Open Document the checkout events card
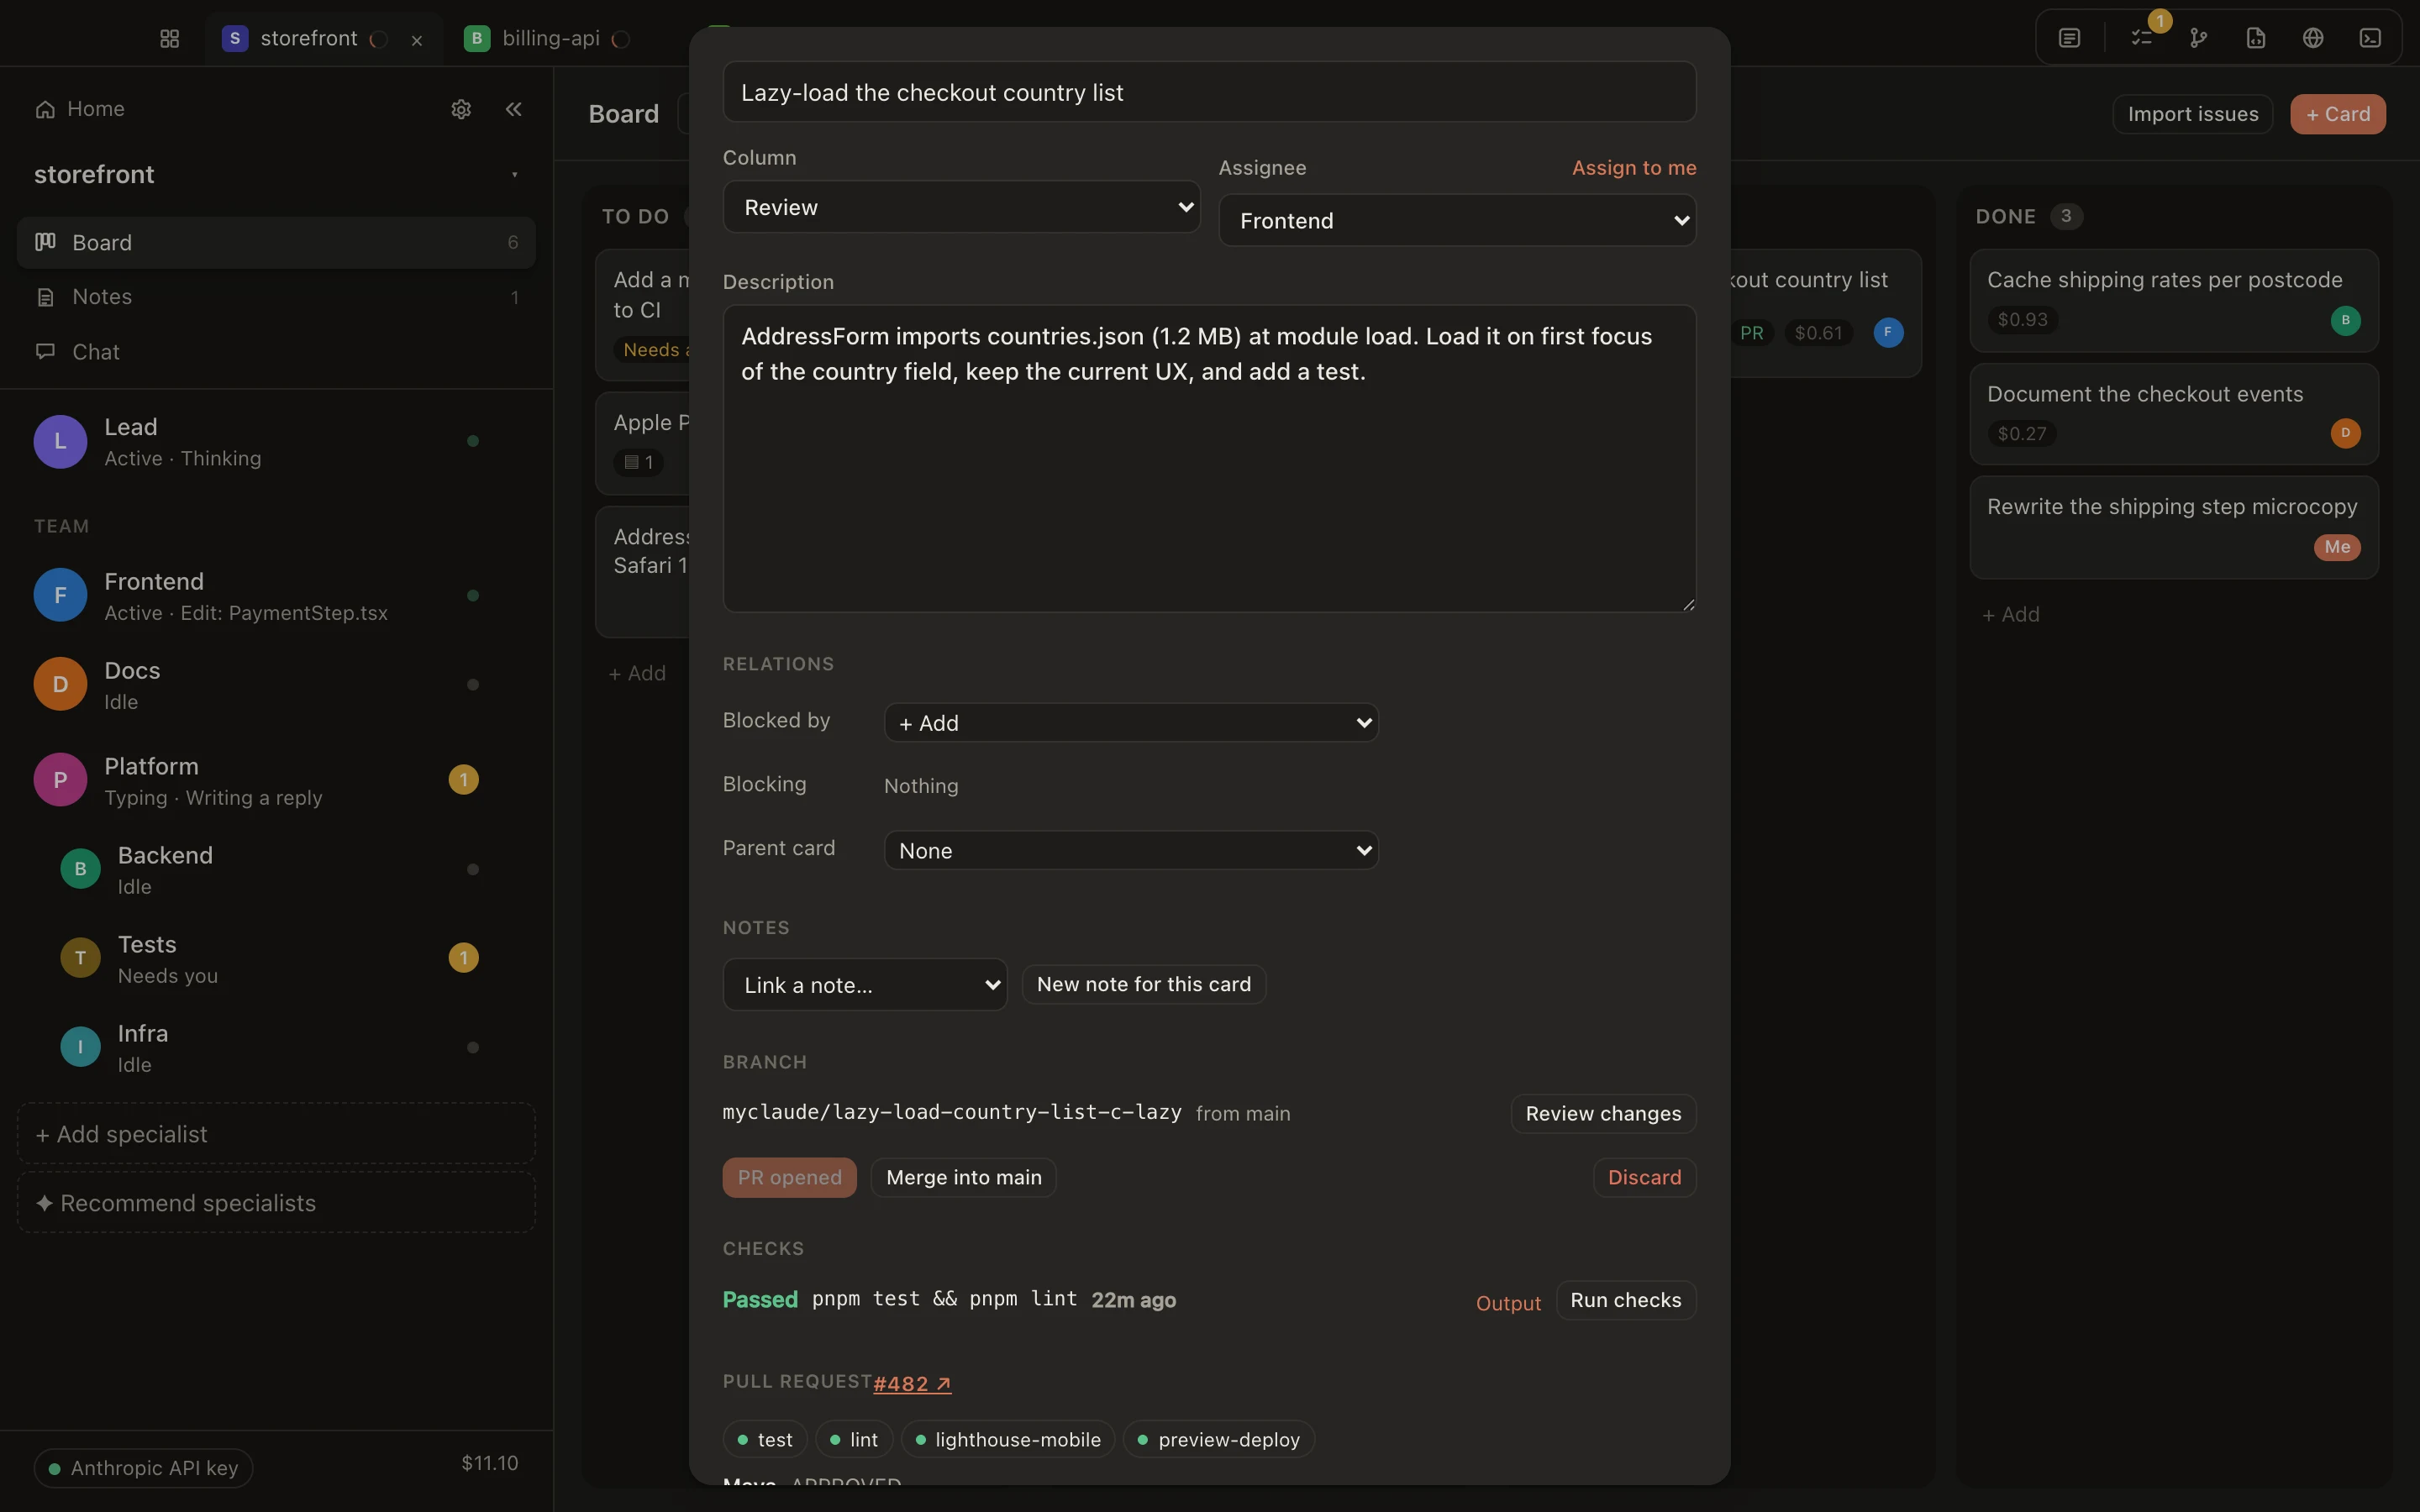The height and width of the screenshot is (1512, 2420). point(2174,414)
